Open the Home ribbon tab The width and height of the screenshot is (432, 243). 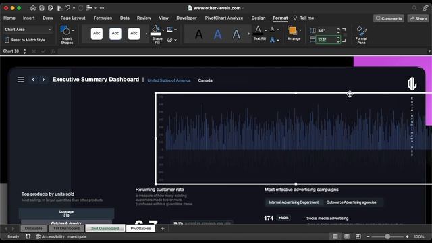(x=9, y=18)
